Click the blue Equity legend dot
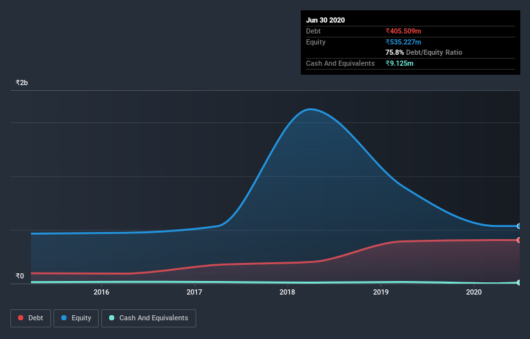The height and width of the screenshot is (339, 530). pyautogui.click(x=64, y=318)
